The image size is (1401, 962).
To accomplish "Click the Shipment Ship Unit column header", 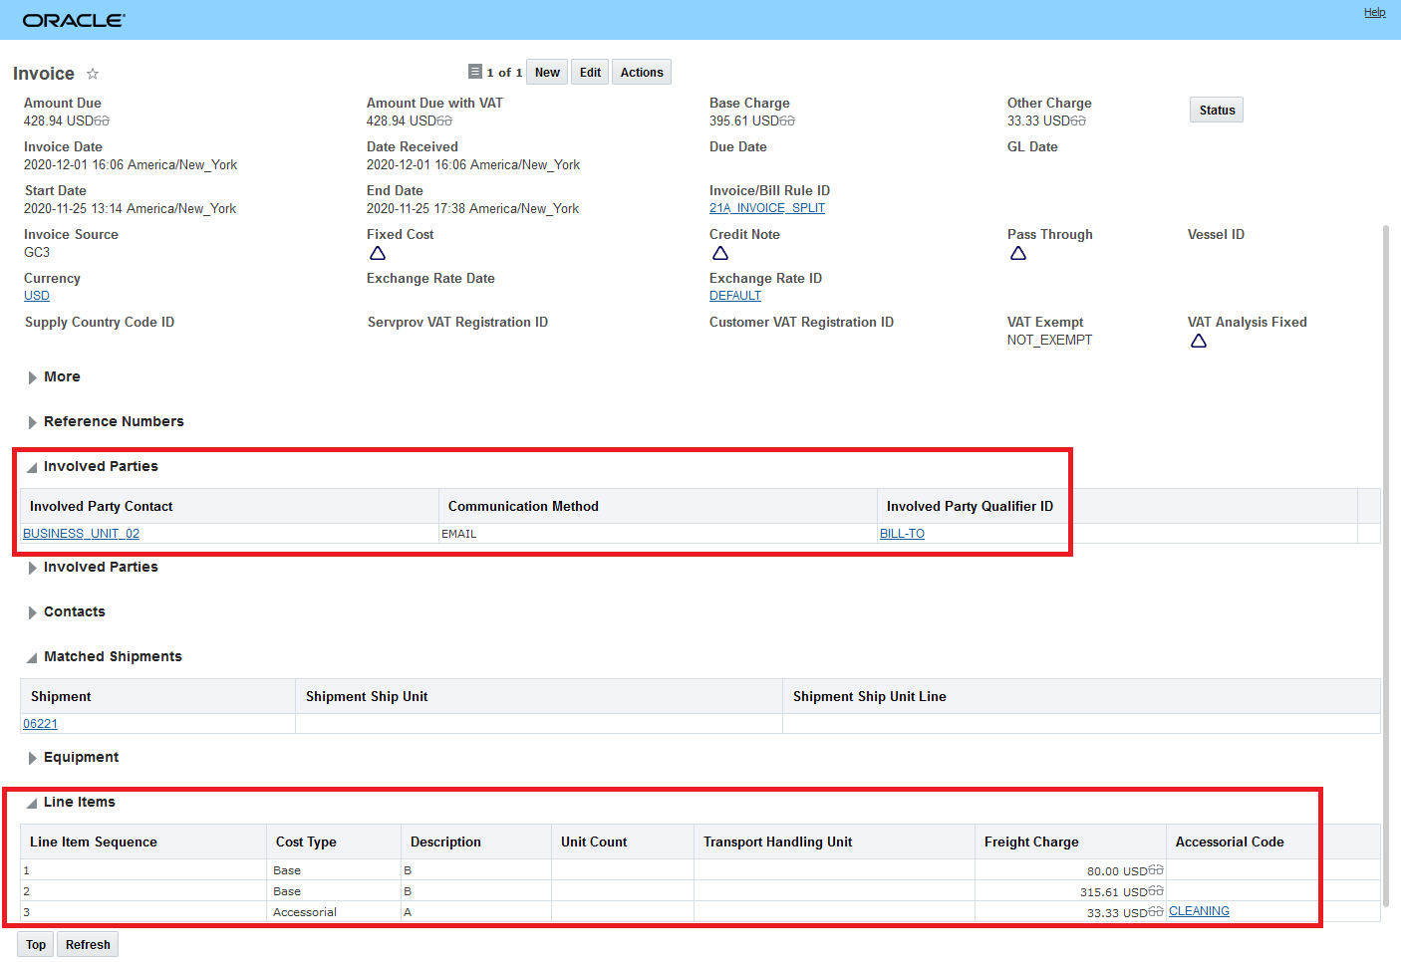I will pos(539,696).
